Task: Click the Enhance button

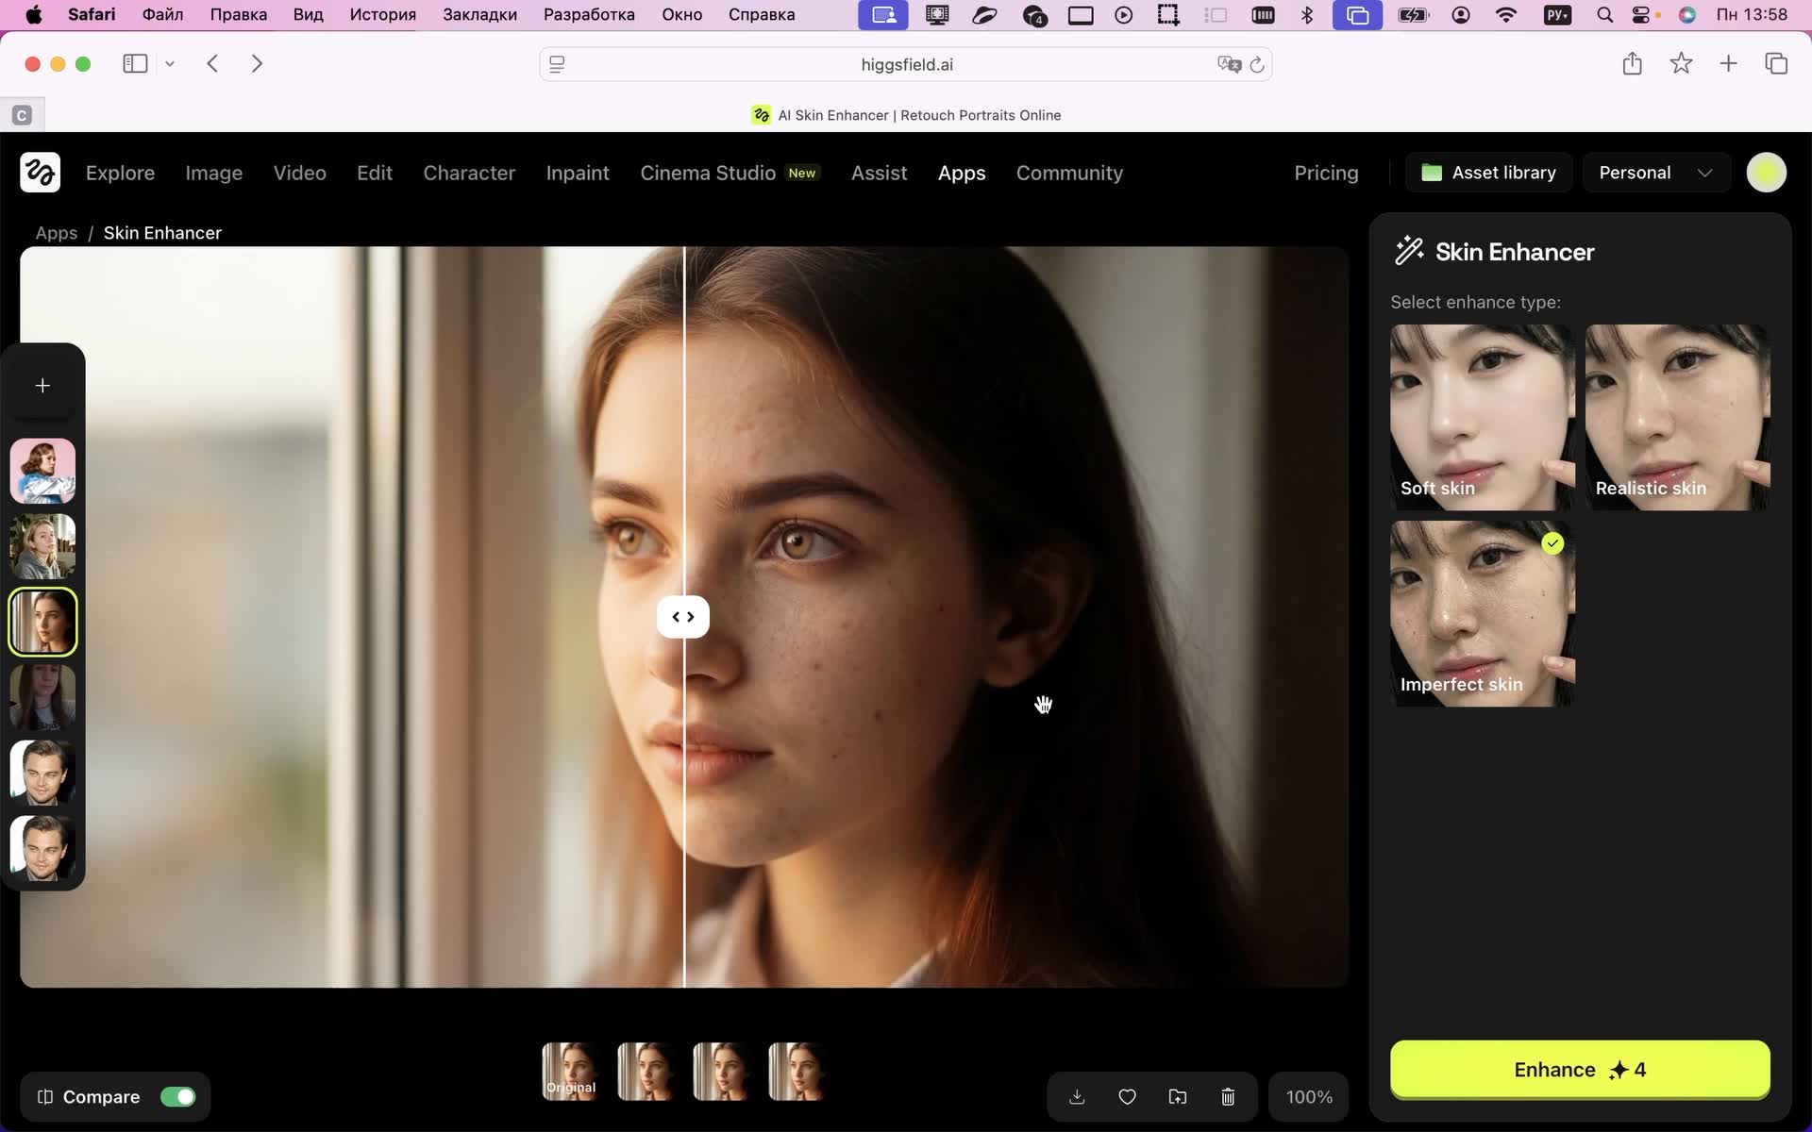Action: tap(1579, 1070)
